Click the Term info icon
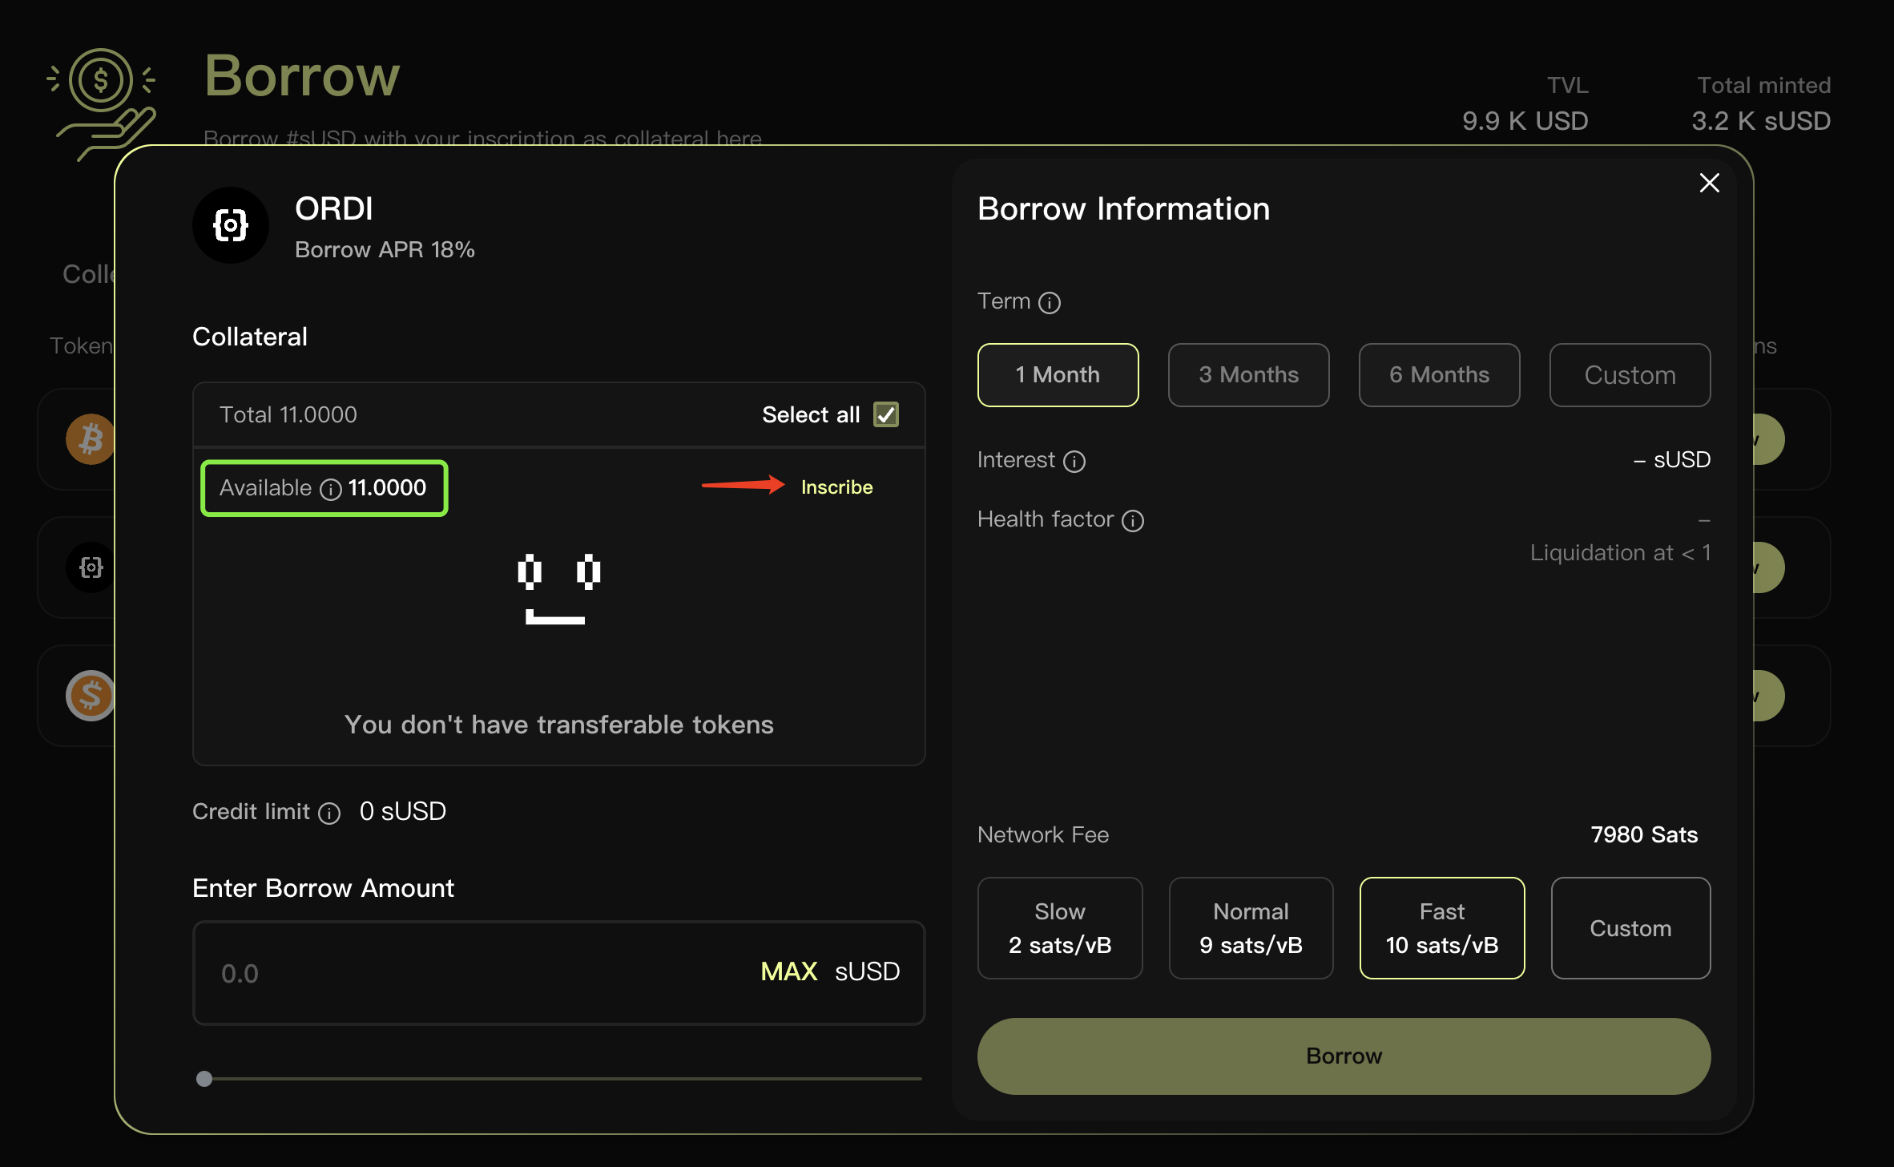Screen dimensions: 1894x1167 [1050, 303]
